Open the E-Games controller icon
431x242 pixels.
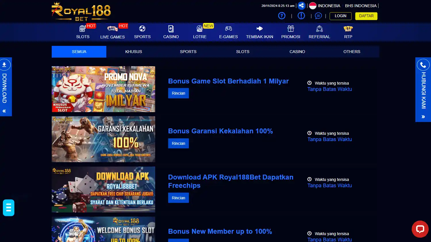(228, 29)
